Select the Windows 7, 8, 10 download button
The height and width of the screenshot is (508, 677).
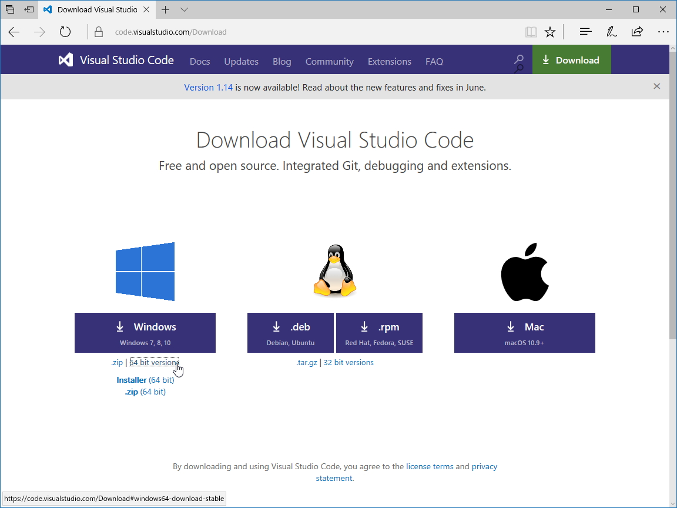(145, 333)
